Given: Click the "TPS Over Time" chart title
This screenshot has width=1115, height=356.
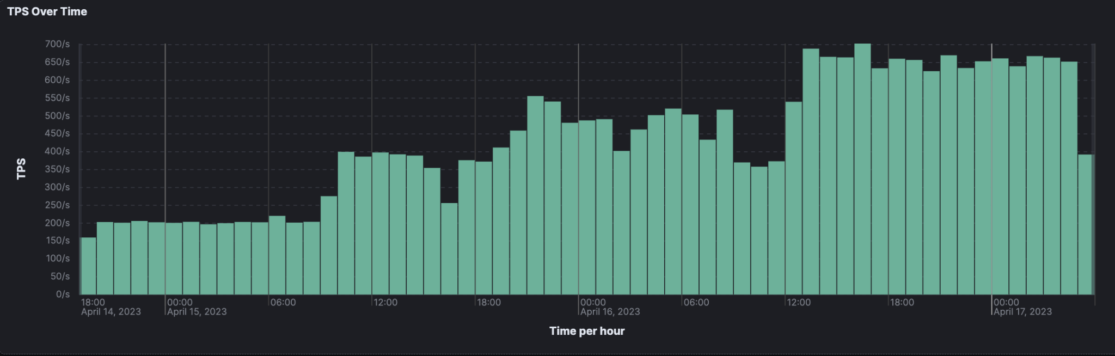Looking at the screenshot, I should click(47, 11).
